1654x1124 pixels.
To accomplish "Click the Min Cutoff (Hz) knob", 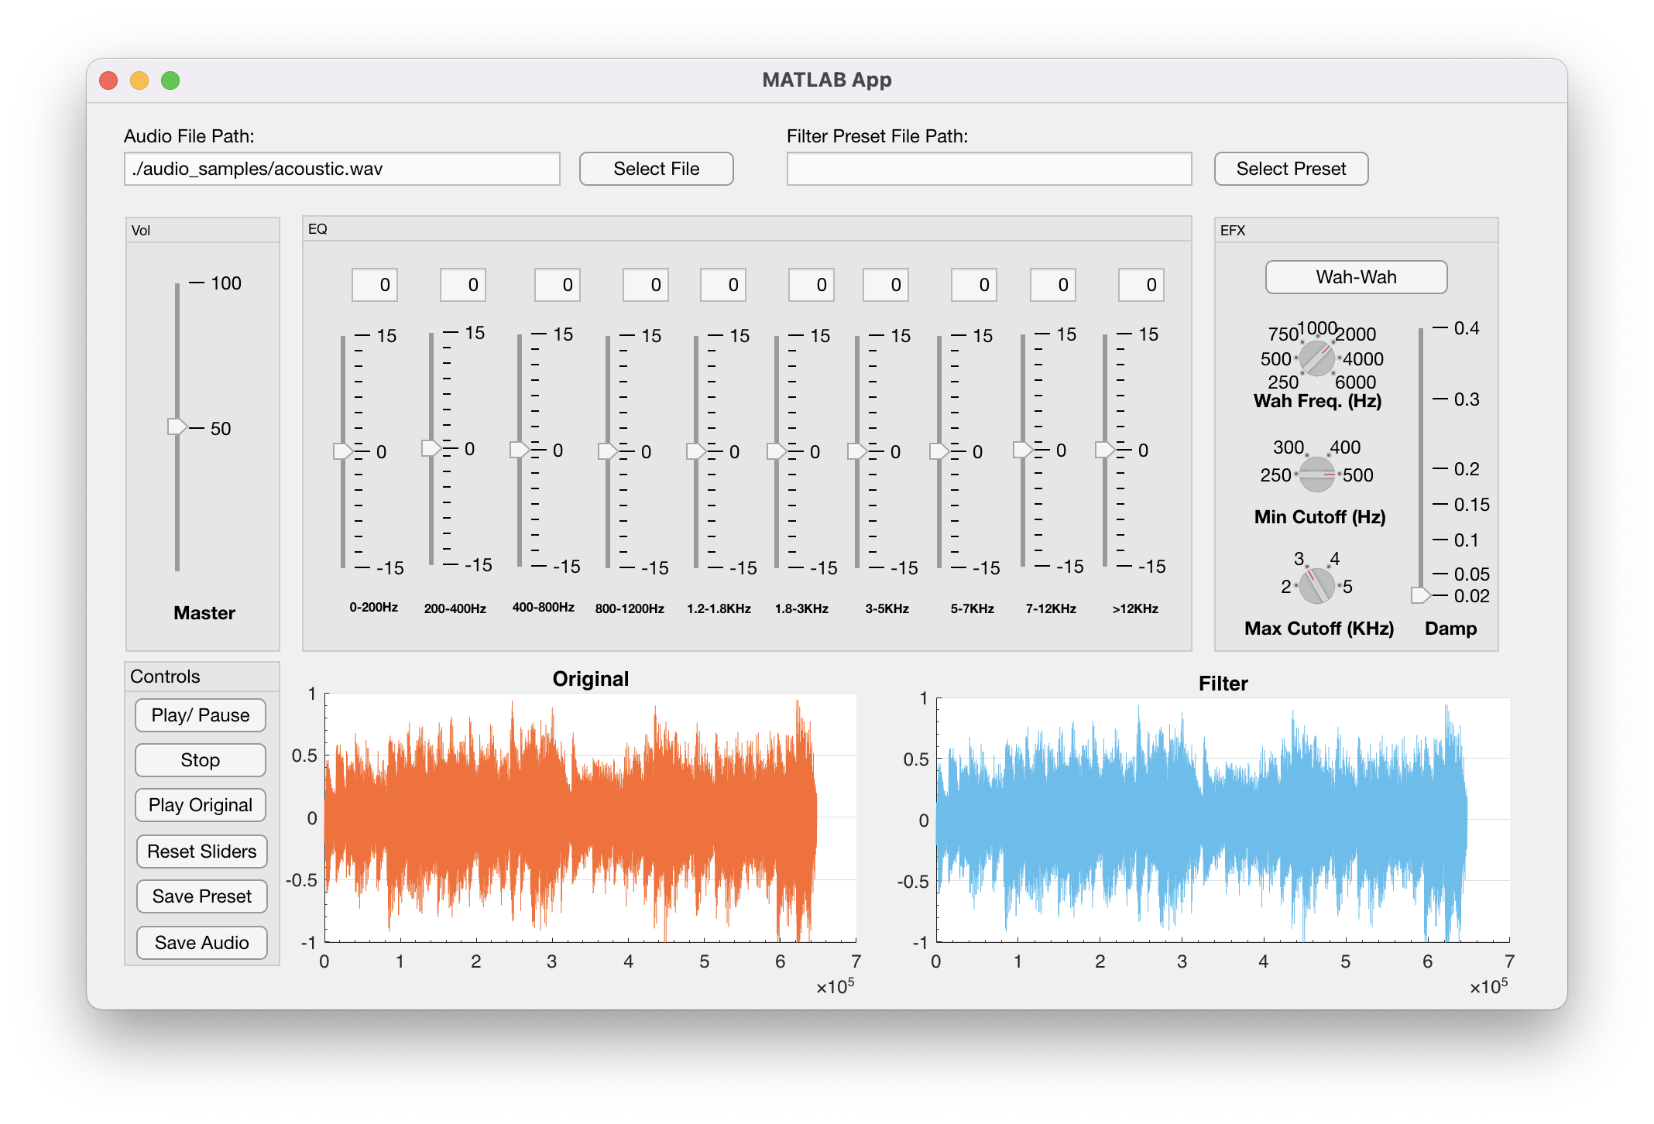I will click(1316, 474).
